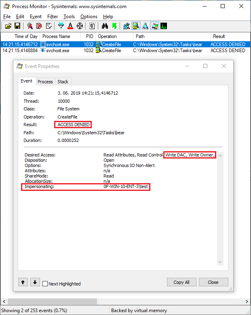Viewport: 251px width, 315px height.
Task: Toggle registry activity display
Action: point(126,26)
